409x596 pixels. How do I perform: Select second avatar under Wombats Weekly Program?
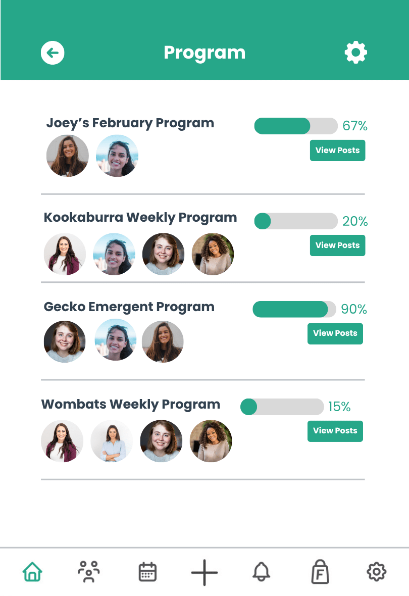[x=112, y=441]
